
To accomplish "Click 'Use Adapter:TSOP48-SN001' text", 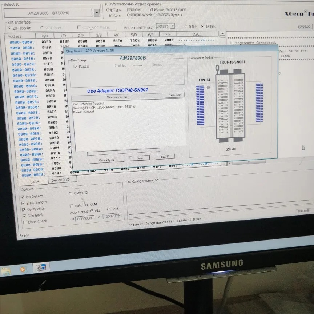I will [117, 90].
